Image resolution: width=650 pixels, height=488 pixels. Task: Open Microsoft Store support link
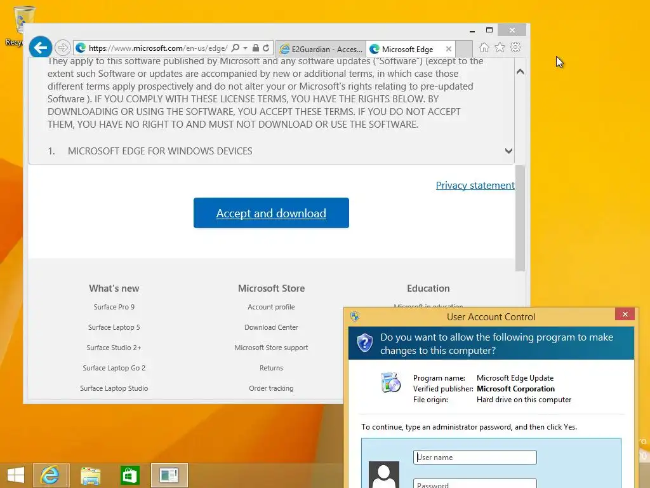[271, 348]
